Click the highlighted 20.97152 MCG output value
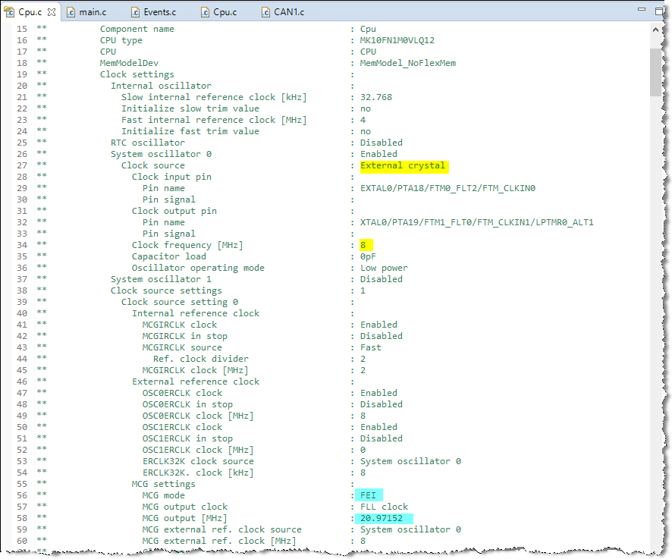Screen dimensions: 672x559 382,518
